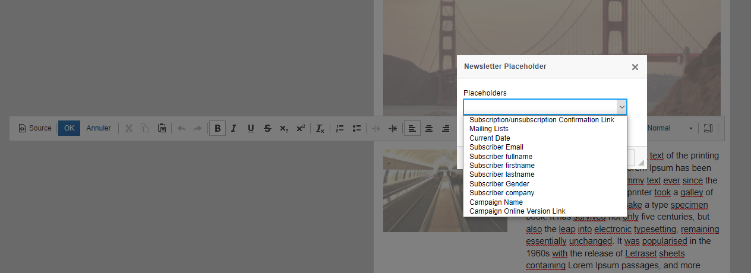Viewport: 751px width, 273px height.
Task: Open the Normal paragraph format dropdown
Action: [670, 128]
